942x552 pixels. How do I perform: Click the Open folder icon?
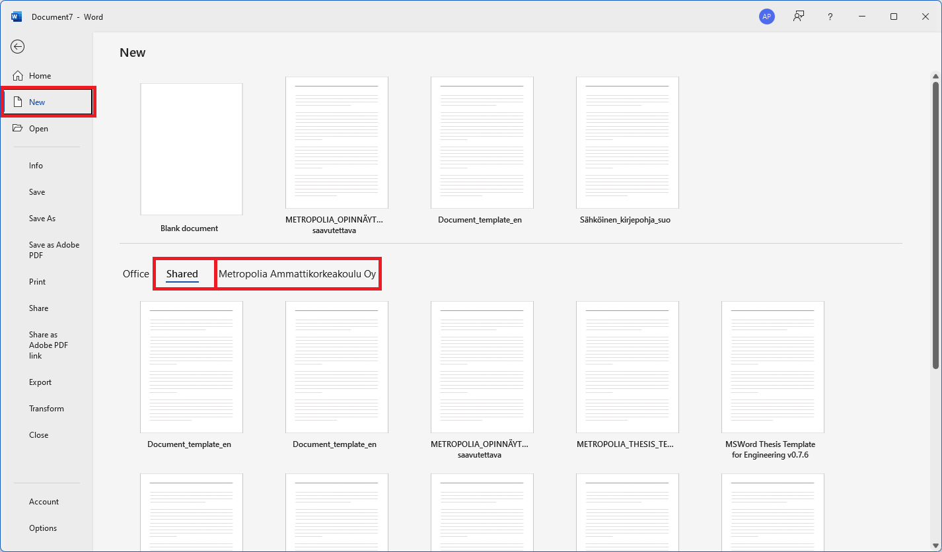point(18,129)
